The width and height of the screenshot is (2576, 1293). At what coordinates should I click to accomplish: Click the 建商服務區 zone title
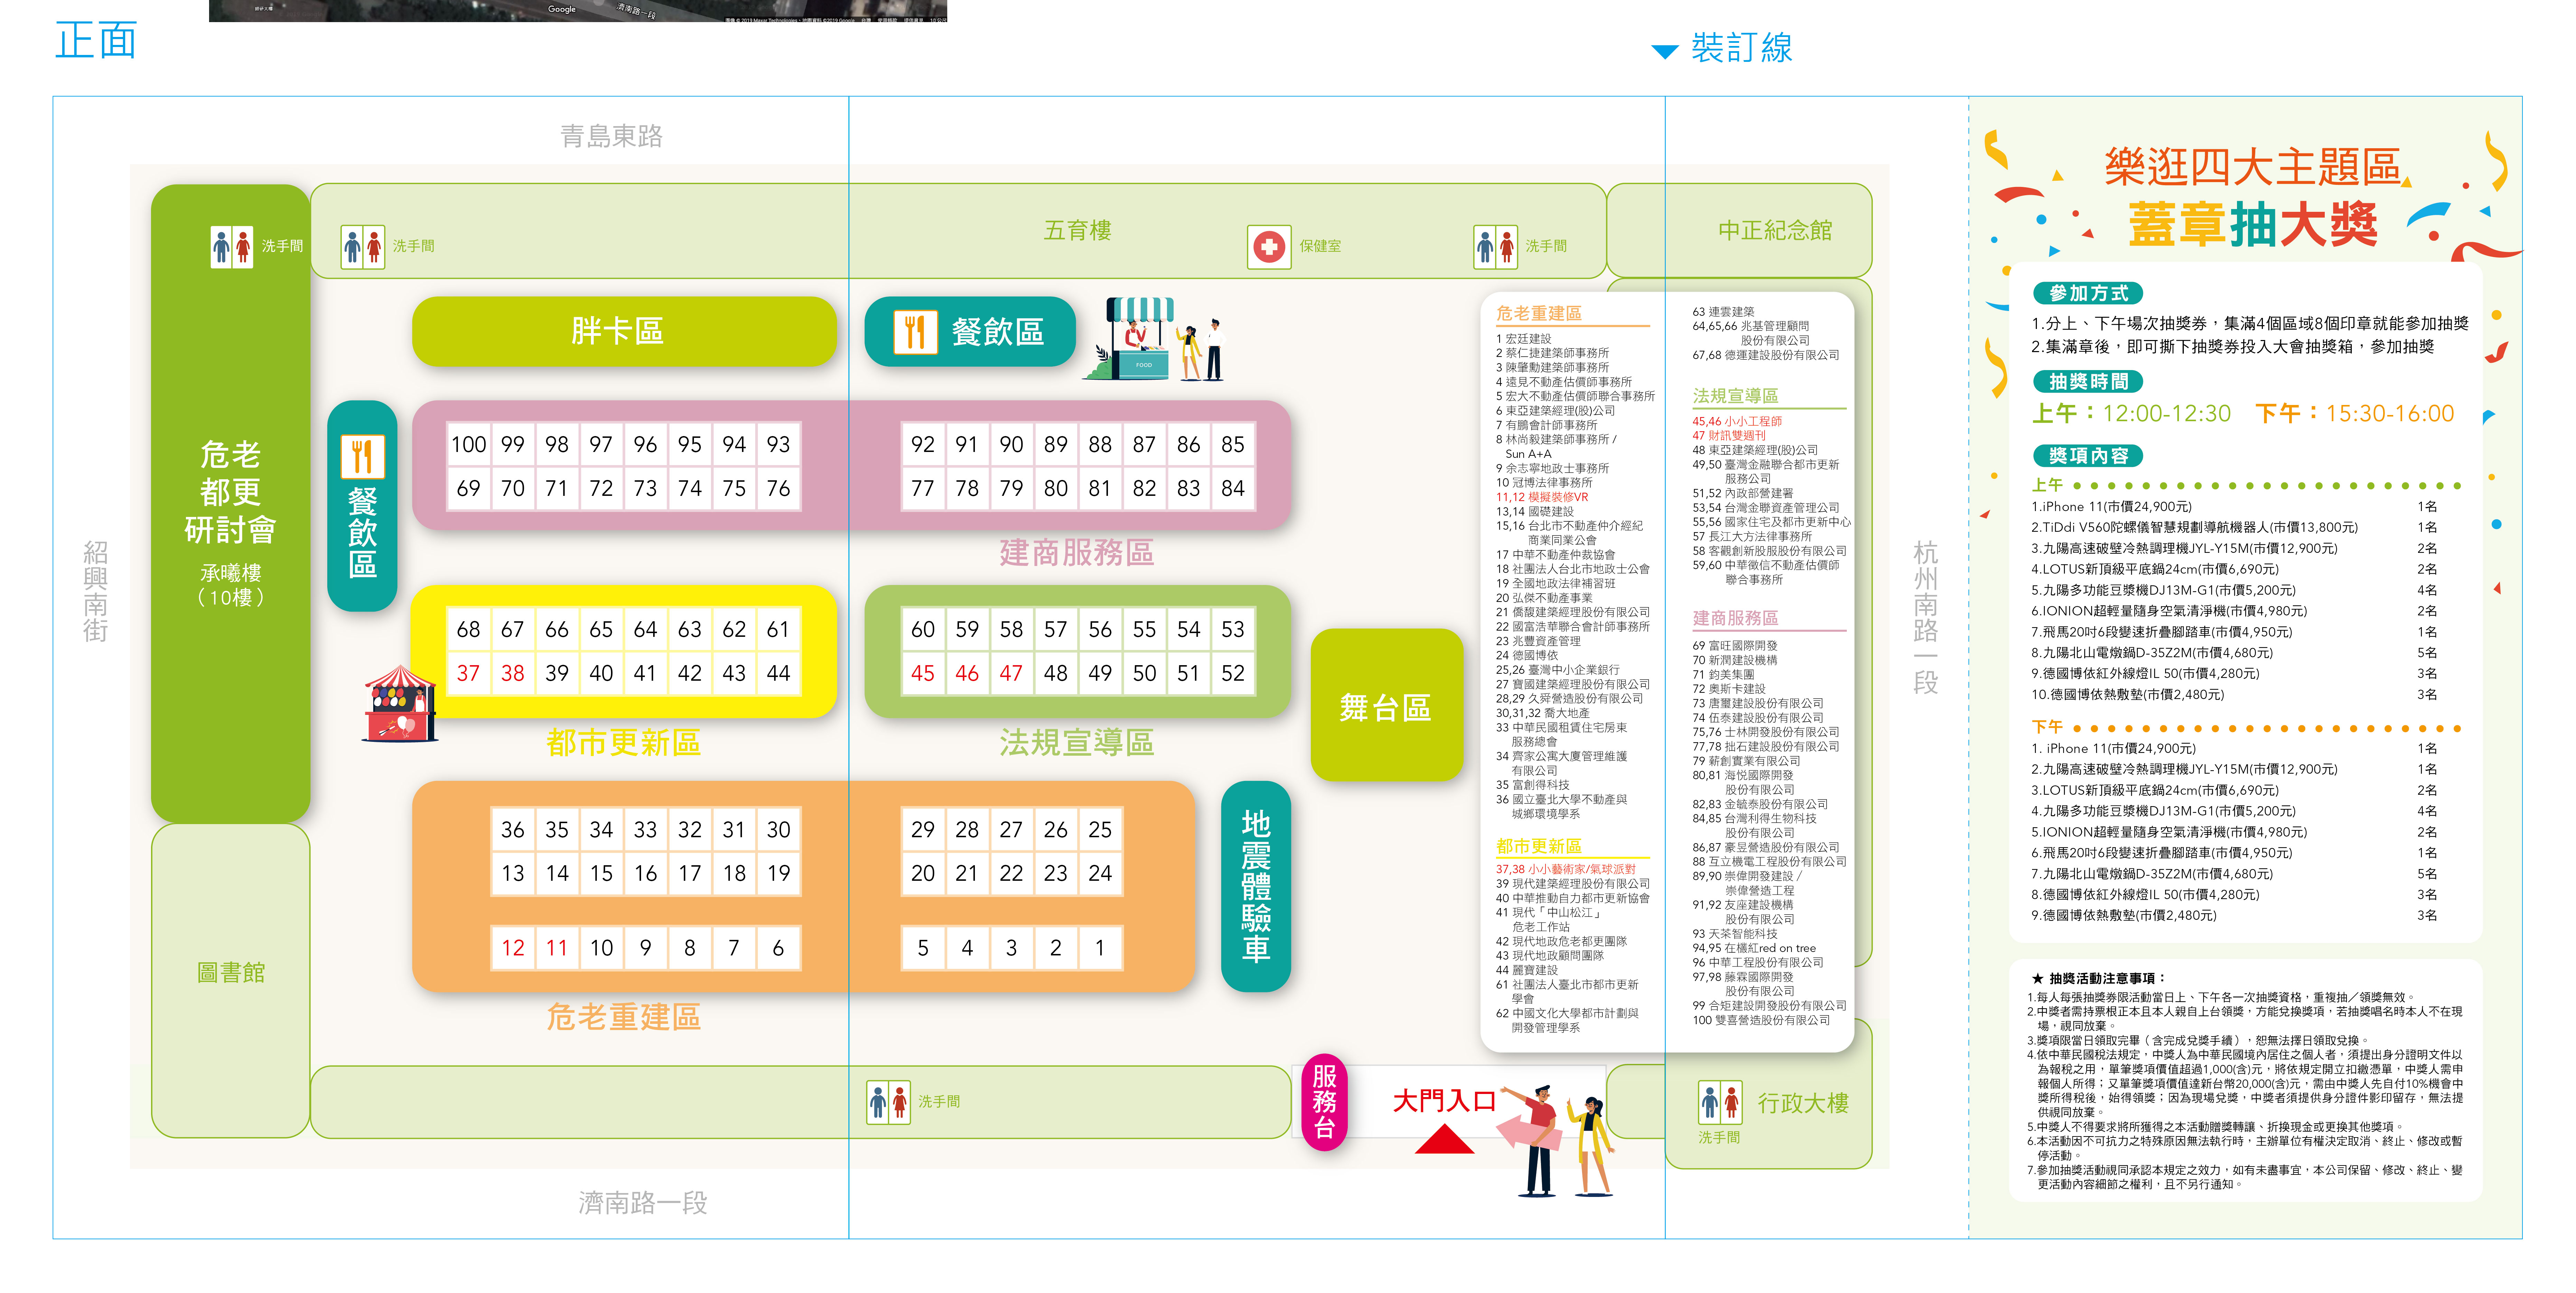coord(1077,552)
